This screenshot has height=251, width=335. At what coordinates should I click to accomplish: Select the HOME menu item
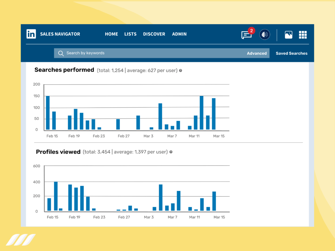click(x=111, y=34)
